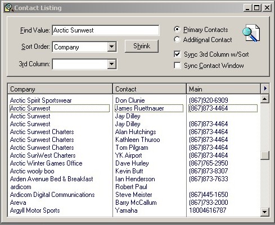This screenshot has height=225, width=275.
Task: Enable Sync Contact Window checkbox
Action: point(177,66)
